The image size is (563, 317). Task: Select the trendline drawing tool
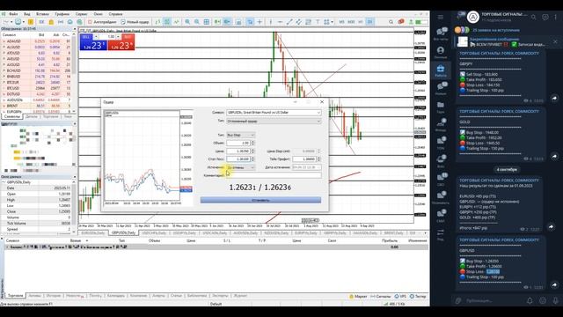click(x=289, y=22)
